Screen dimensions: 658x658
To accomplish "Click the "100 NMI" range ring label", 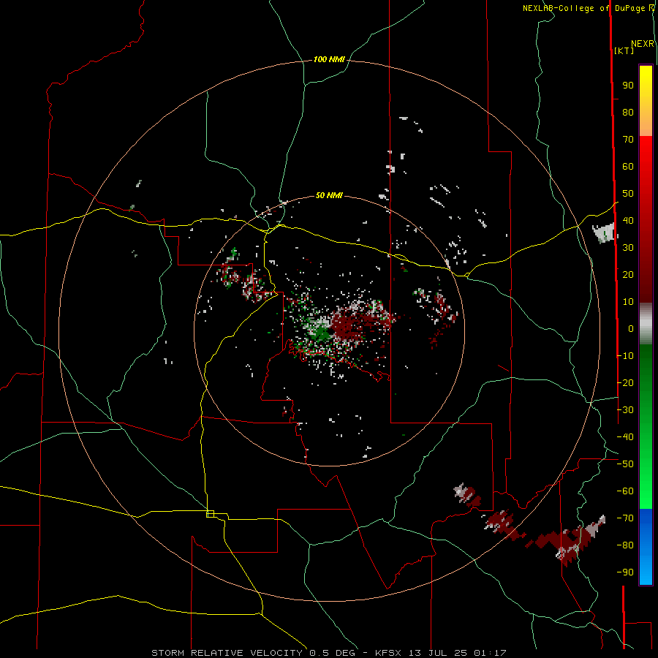I will tap(329, 60).
